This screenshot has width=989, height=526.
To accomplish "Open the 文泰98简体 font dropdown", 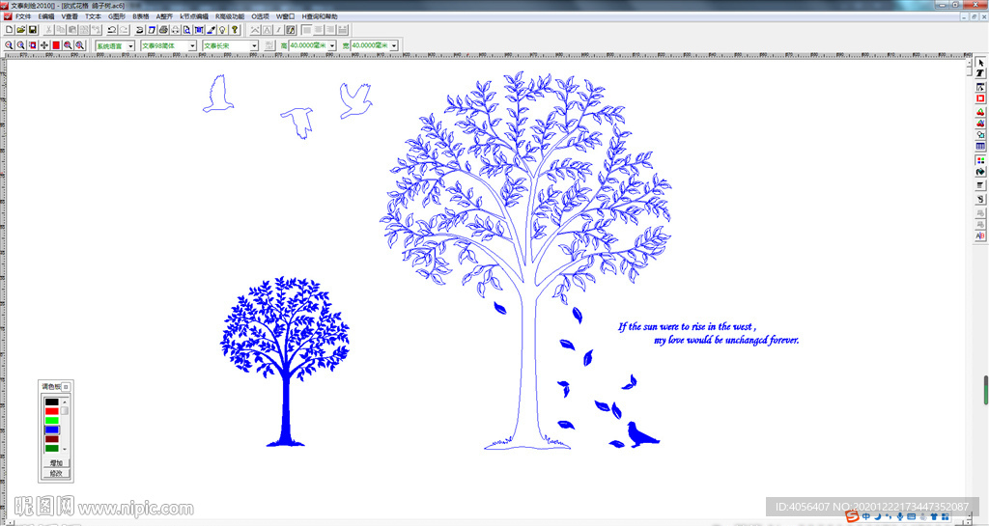I will point(192,45).
